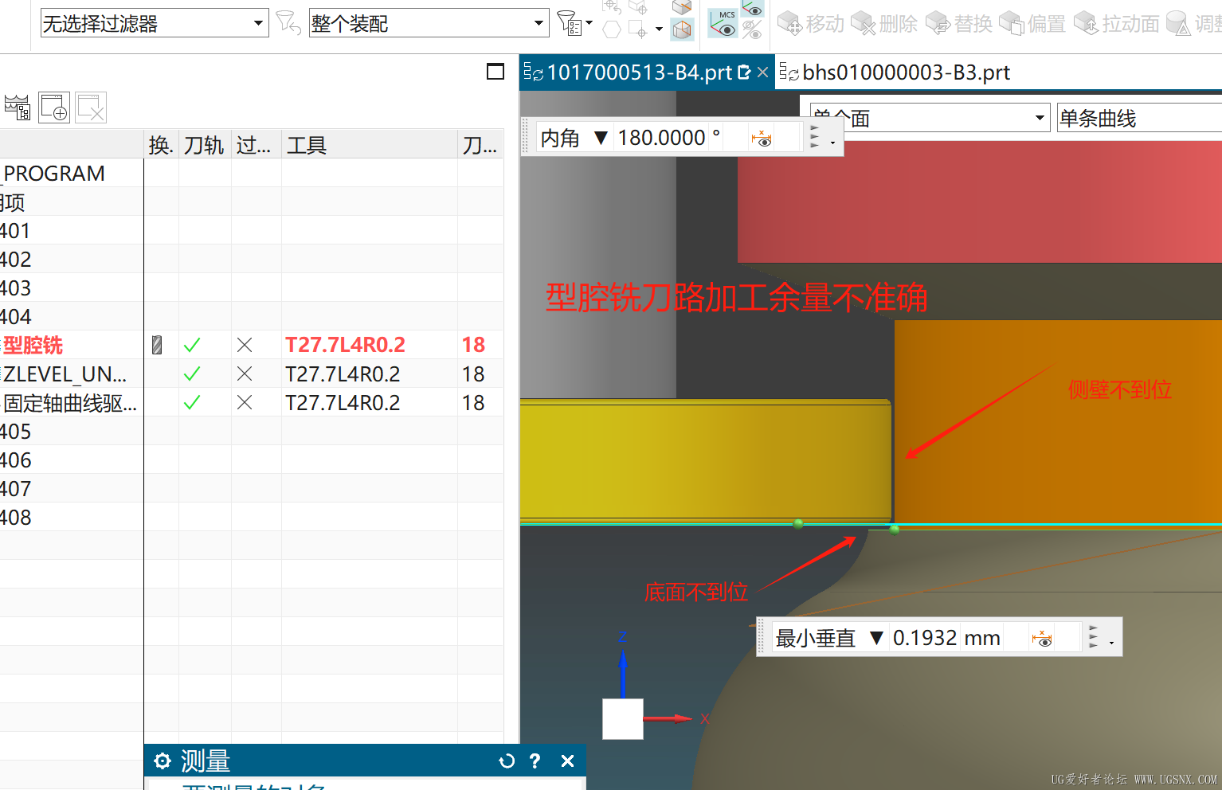
Task: Click the 移动 move face button
Action: coord(810,24)
